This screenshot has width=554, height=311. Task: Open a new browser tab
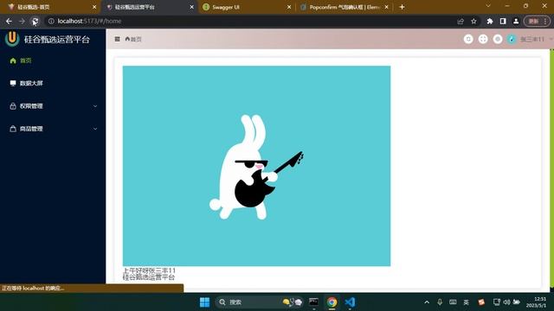[402, 7]
